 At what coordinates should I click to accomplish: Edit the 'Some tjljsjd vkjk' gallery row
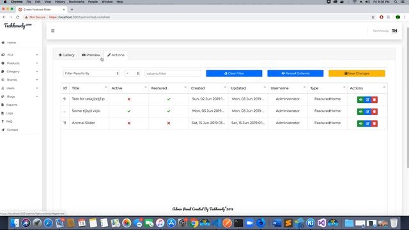coord(367,112)
